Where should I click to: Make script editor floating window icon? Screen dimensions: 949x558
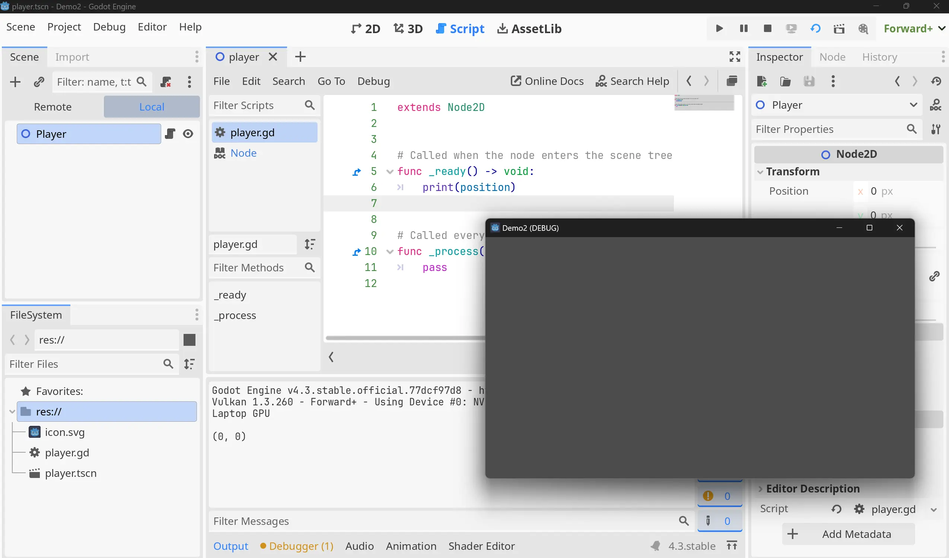pos(732,81)
